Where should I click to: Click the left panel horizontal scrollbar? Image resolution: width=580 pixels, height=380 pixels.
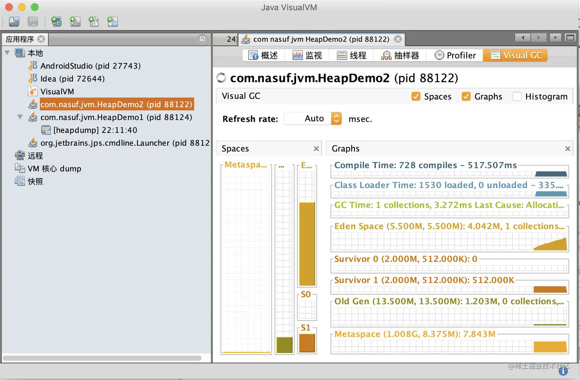point(102,358)
